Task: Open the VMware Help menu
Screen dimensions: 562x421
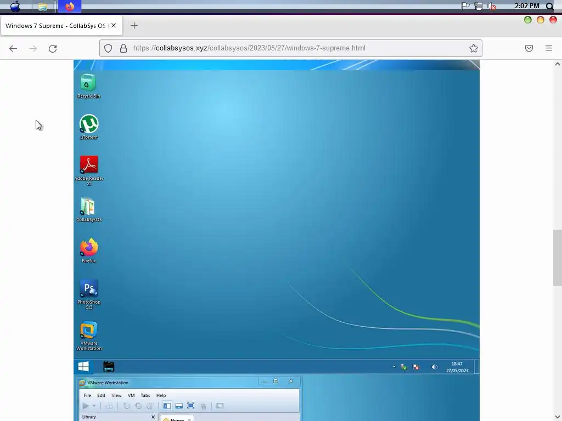Action: [161, 395]
